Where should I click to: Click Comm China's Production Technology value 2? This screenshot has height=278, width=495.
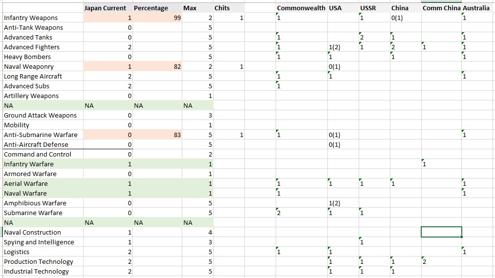pos(441,262)
